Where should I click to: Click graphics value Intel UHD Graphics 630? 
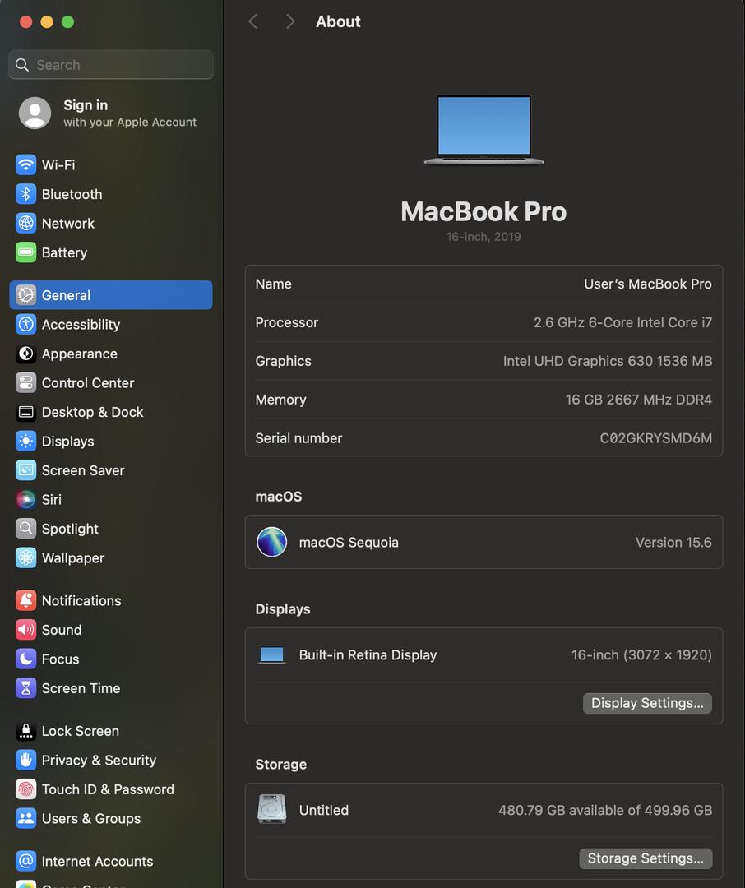tap(608, 361)
